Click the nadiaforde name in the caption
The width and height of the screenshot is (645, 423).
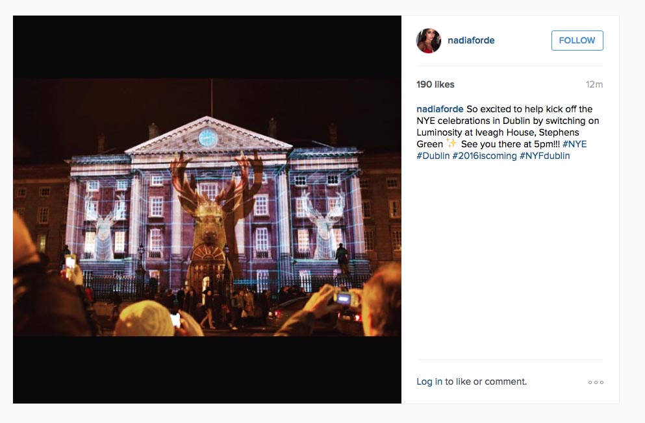(440, 109)
